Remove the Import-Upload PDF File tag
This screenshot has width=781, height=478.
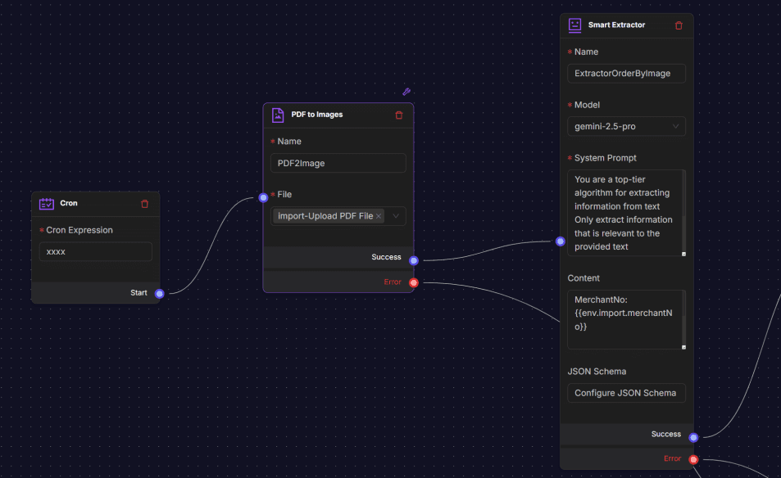379,216
